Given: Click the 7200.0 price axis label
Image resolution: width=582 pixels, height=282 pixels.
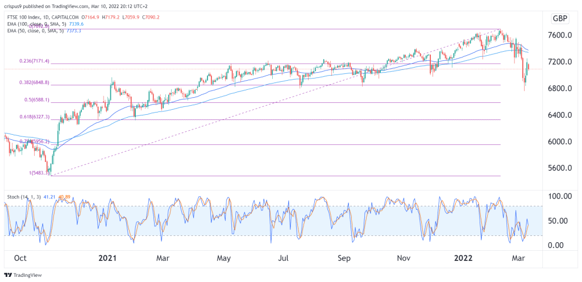Looking at the screenshot, I should point(561,61).
